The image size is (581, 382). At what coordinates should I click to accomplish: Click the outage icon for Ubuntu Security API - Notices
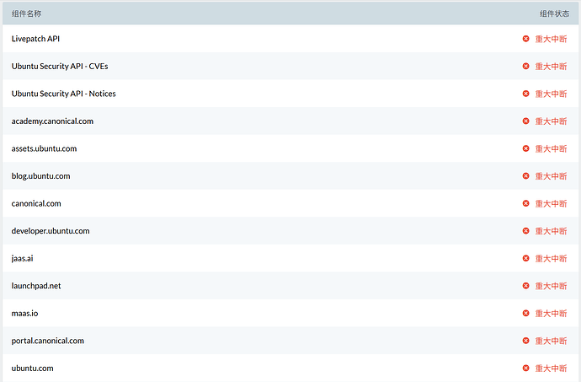point(525,94)
